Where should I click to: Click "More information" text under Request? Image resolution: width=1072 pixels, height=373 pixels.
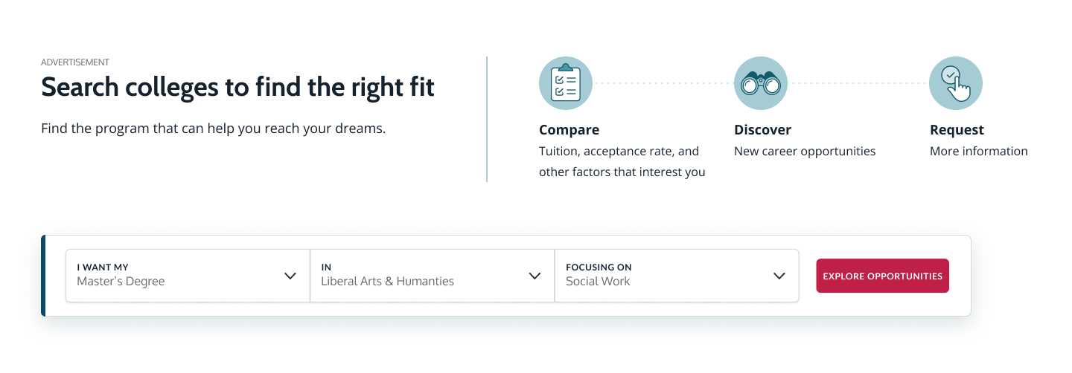978,152
